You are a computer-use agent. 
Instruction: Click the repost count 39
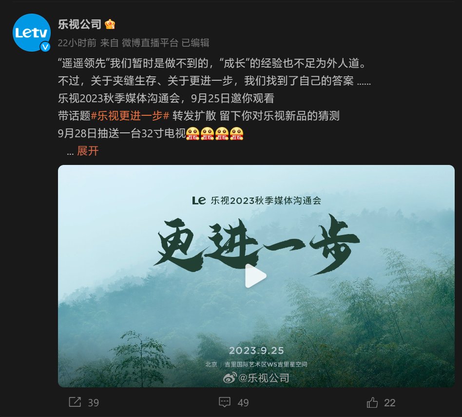94,402
